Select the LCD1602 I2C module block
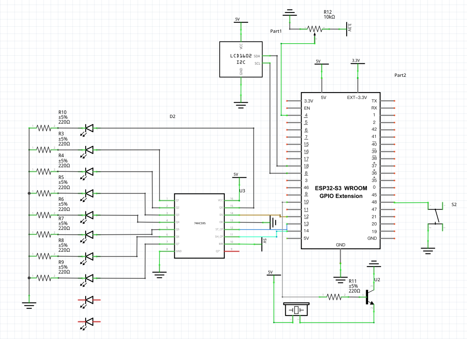467x339 pixels. tap(241, 59)
